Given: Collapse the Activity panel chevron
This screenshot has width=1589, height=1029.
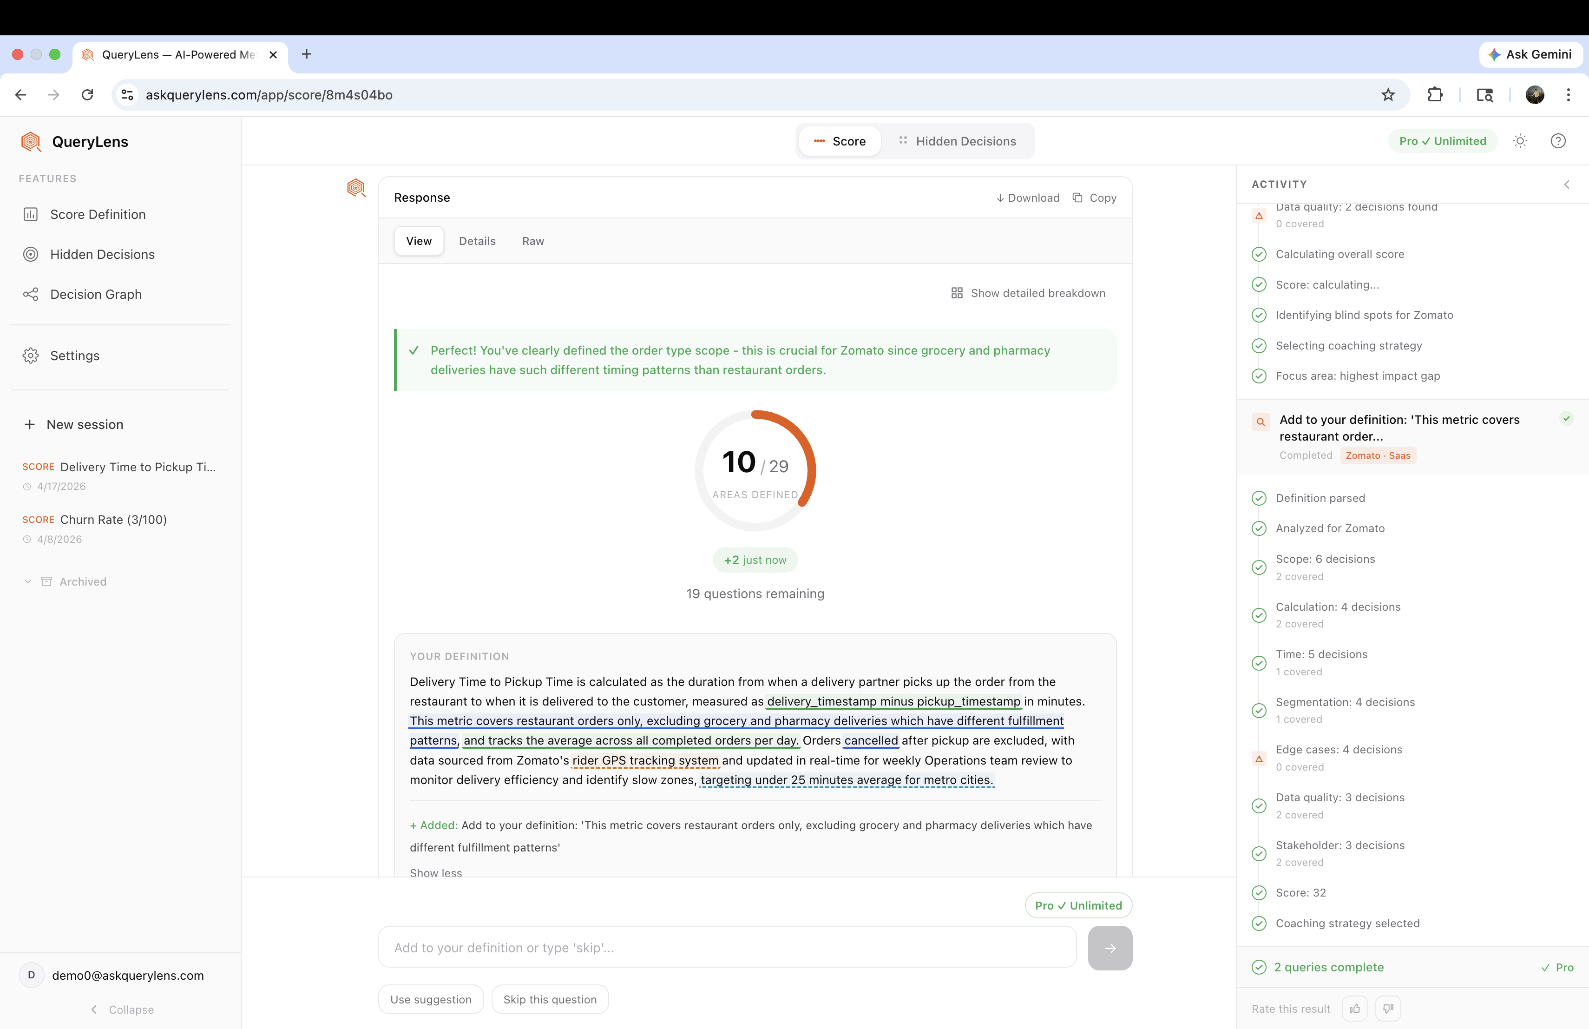Looking at the screenshot, I should 1566,185.
